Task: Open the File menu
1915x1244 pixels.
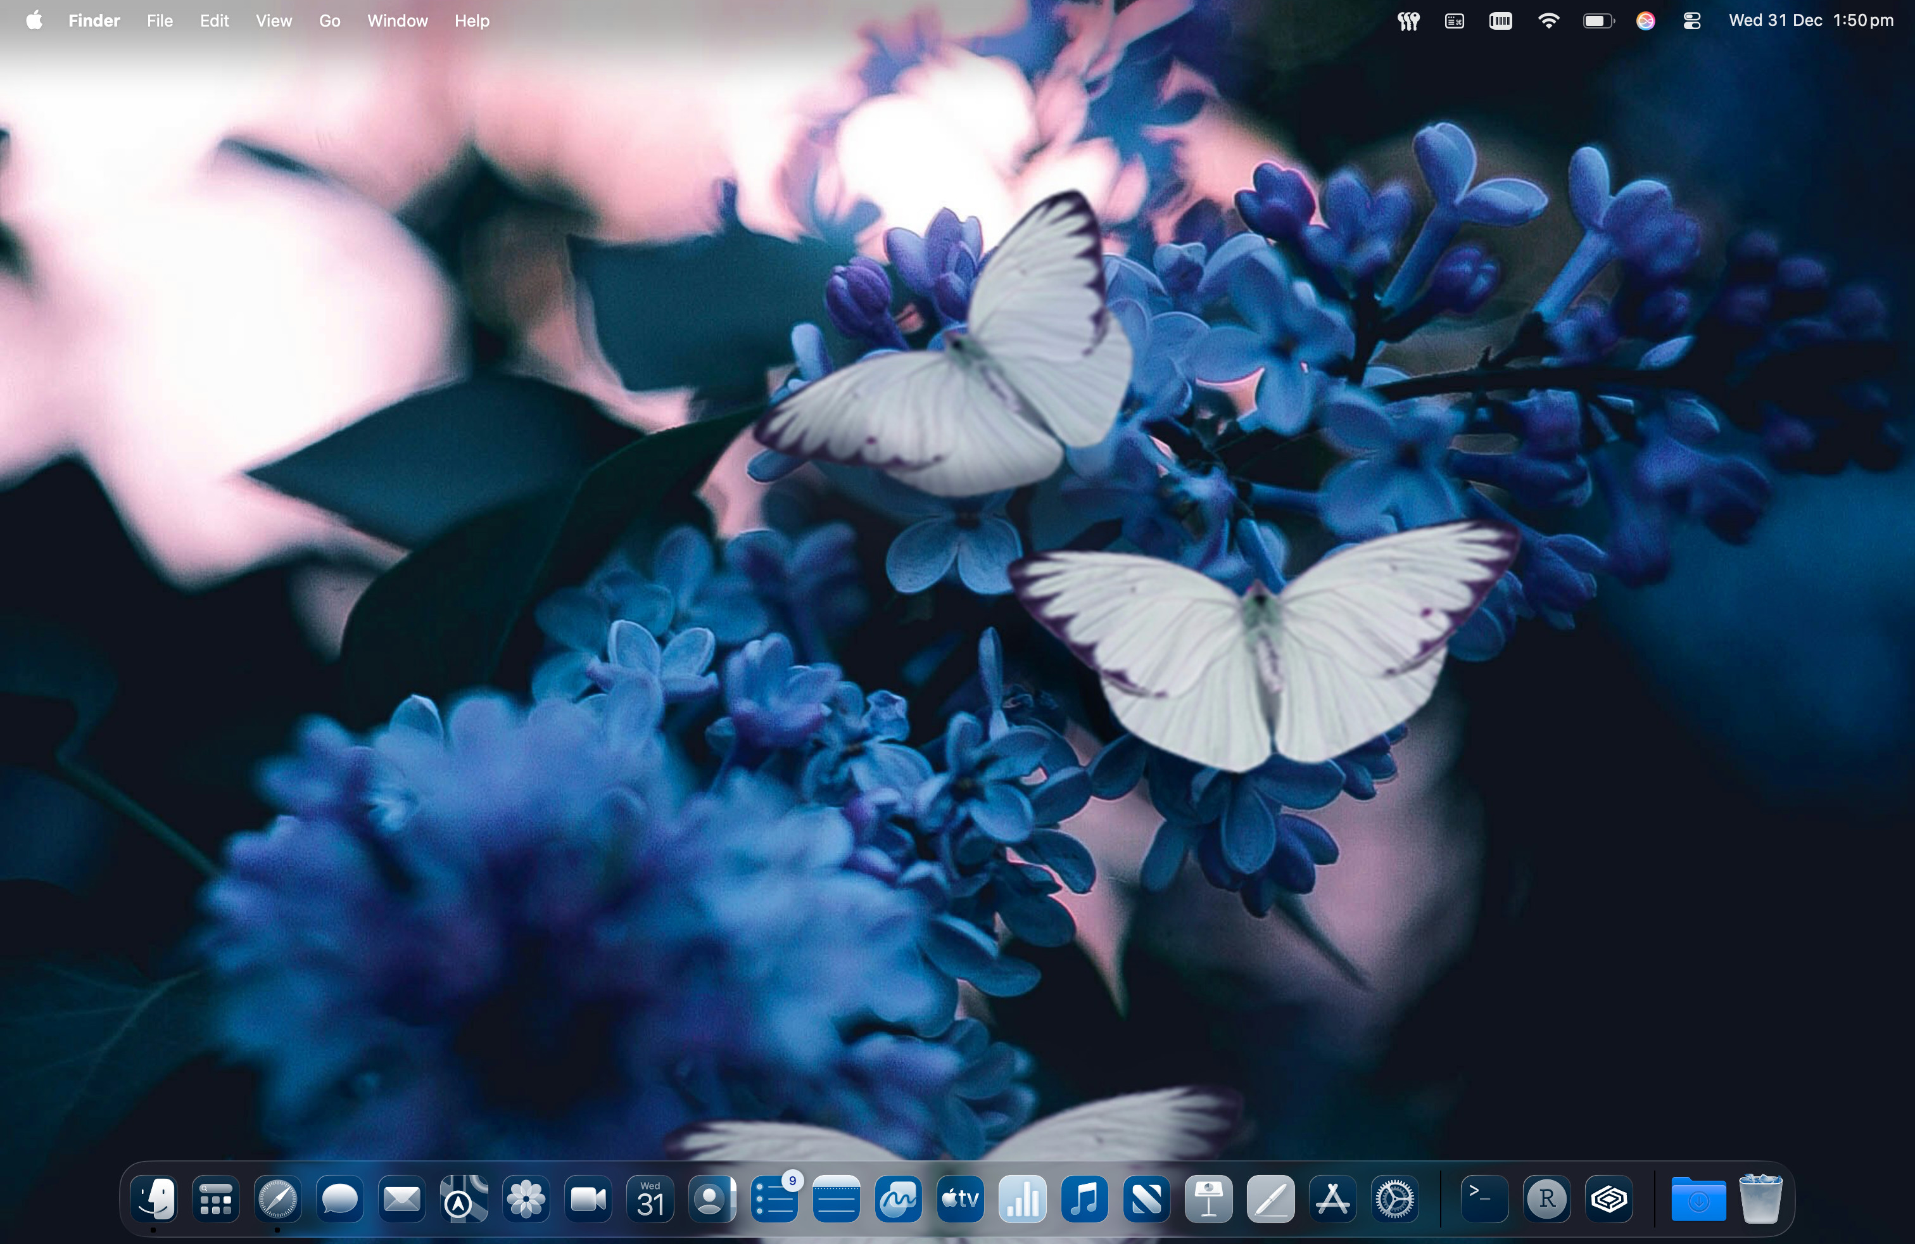Action: tap(160, 21)
